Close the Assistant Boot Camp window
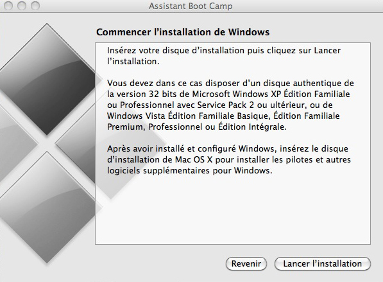 point(8,6)
